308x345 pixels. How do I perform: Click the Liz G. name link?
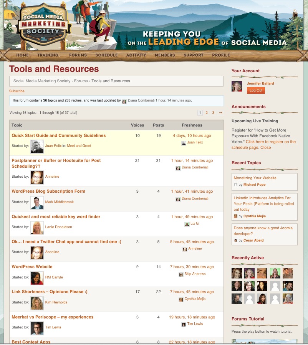click(195, 223)
